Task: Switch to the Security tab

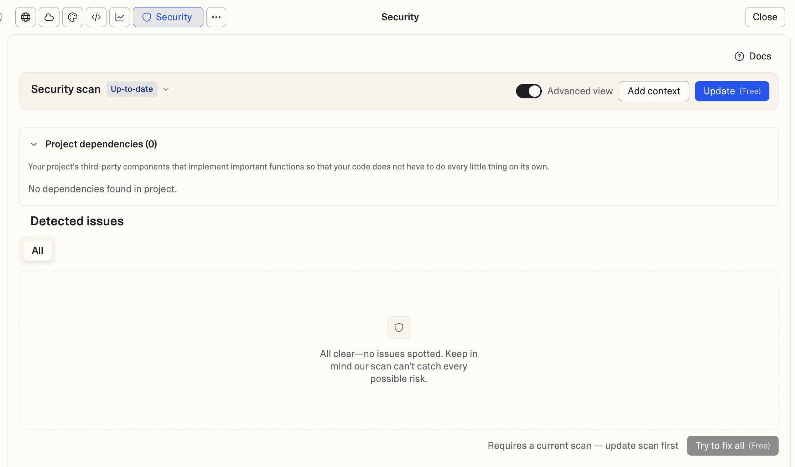Action: click(168, 17)
